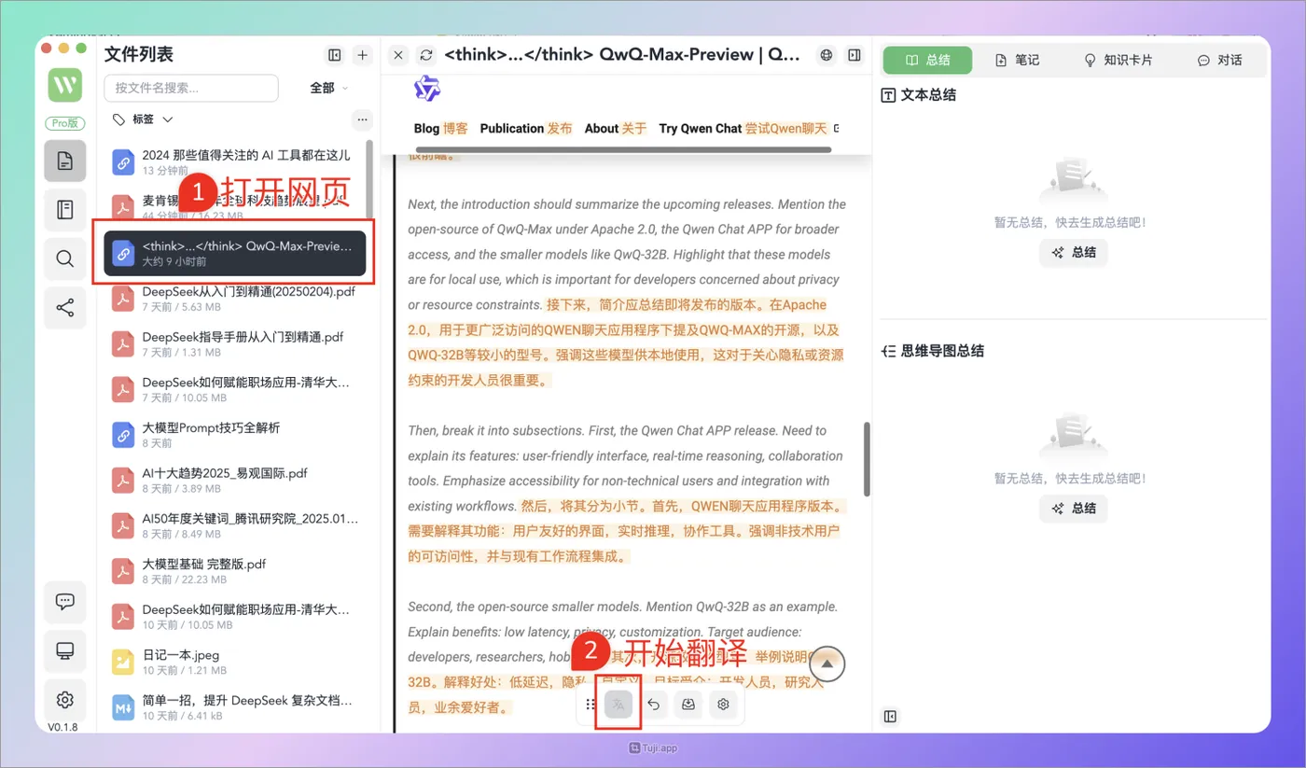Click the 总结 button under 文本总结

click(x=1073, y=252)
